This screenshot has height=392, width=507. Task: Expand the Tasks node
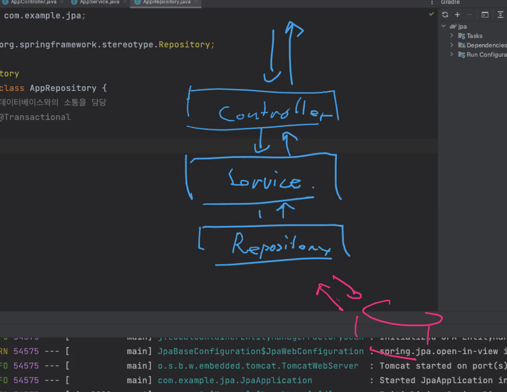[452, 36]
